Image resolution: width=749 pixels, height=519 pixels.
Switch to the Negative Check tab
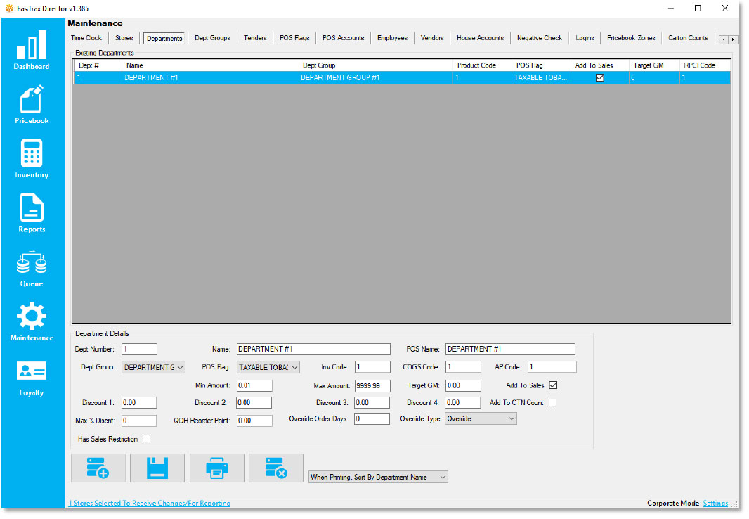point(540,38)
